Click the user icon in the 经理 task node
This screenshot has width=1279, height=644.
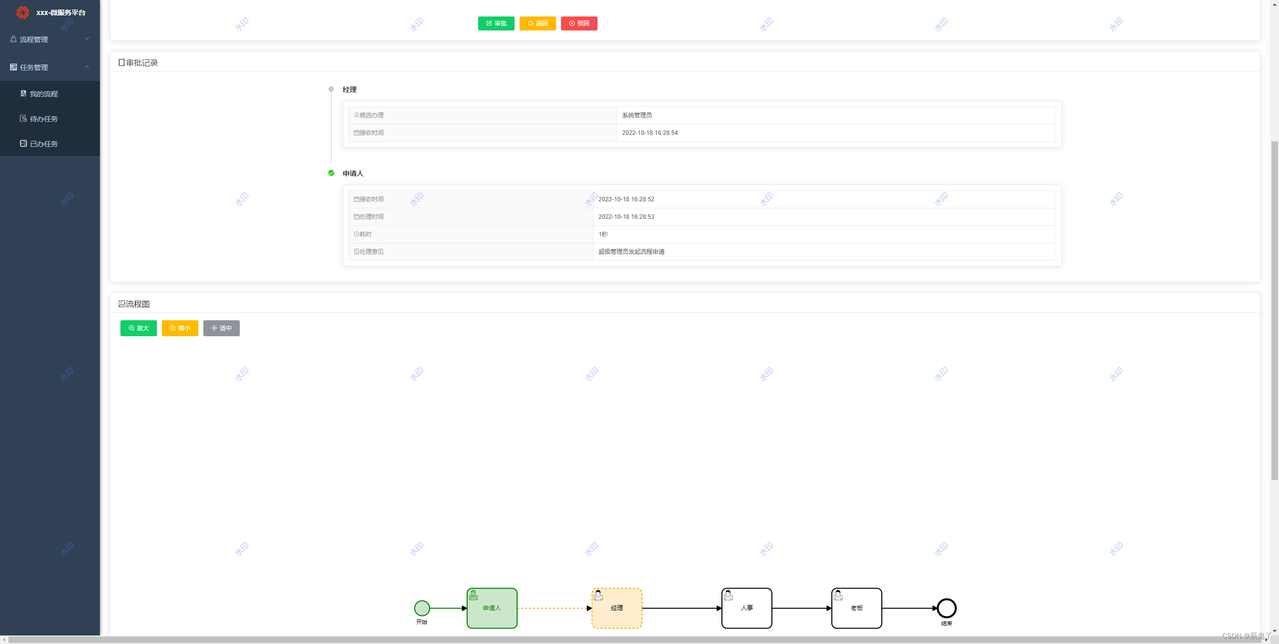coord(598,595)
